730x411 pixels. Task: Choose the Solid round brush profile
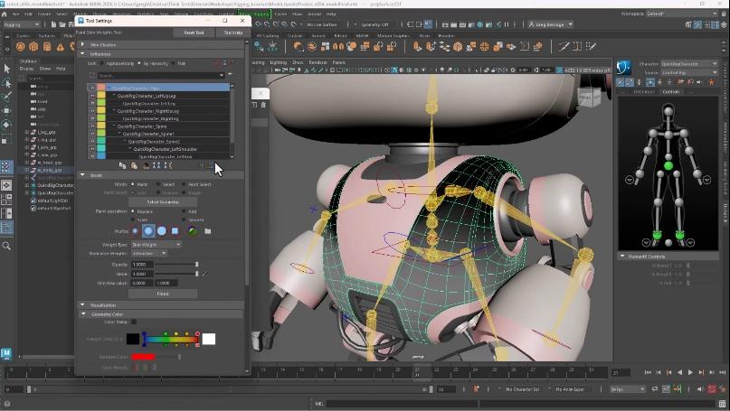point(162,230)
